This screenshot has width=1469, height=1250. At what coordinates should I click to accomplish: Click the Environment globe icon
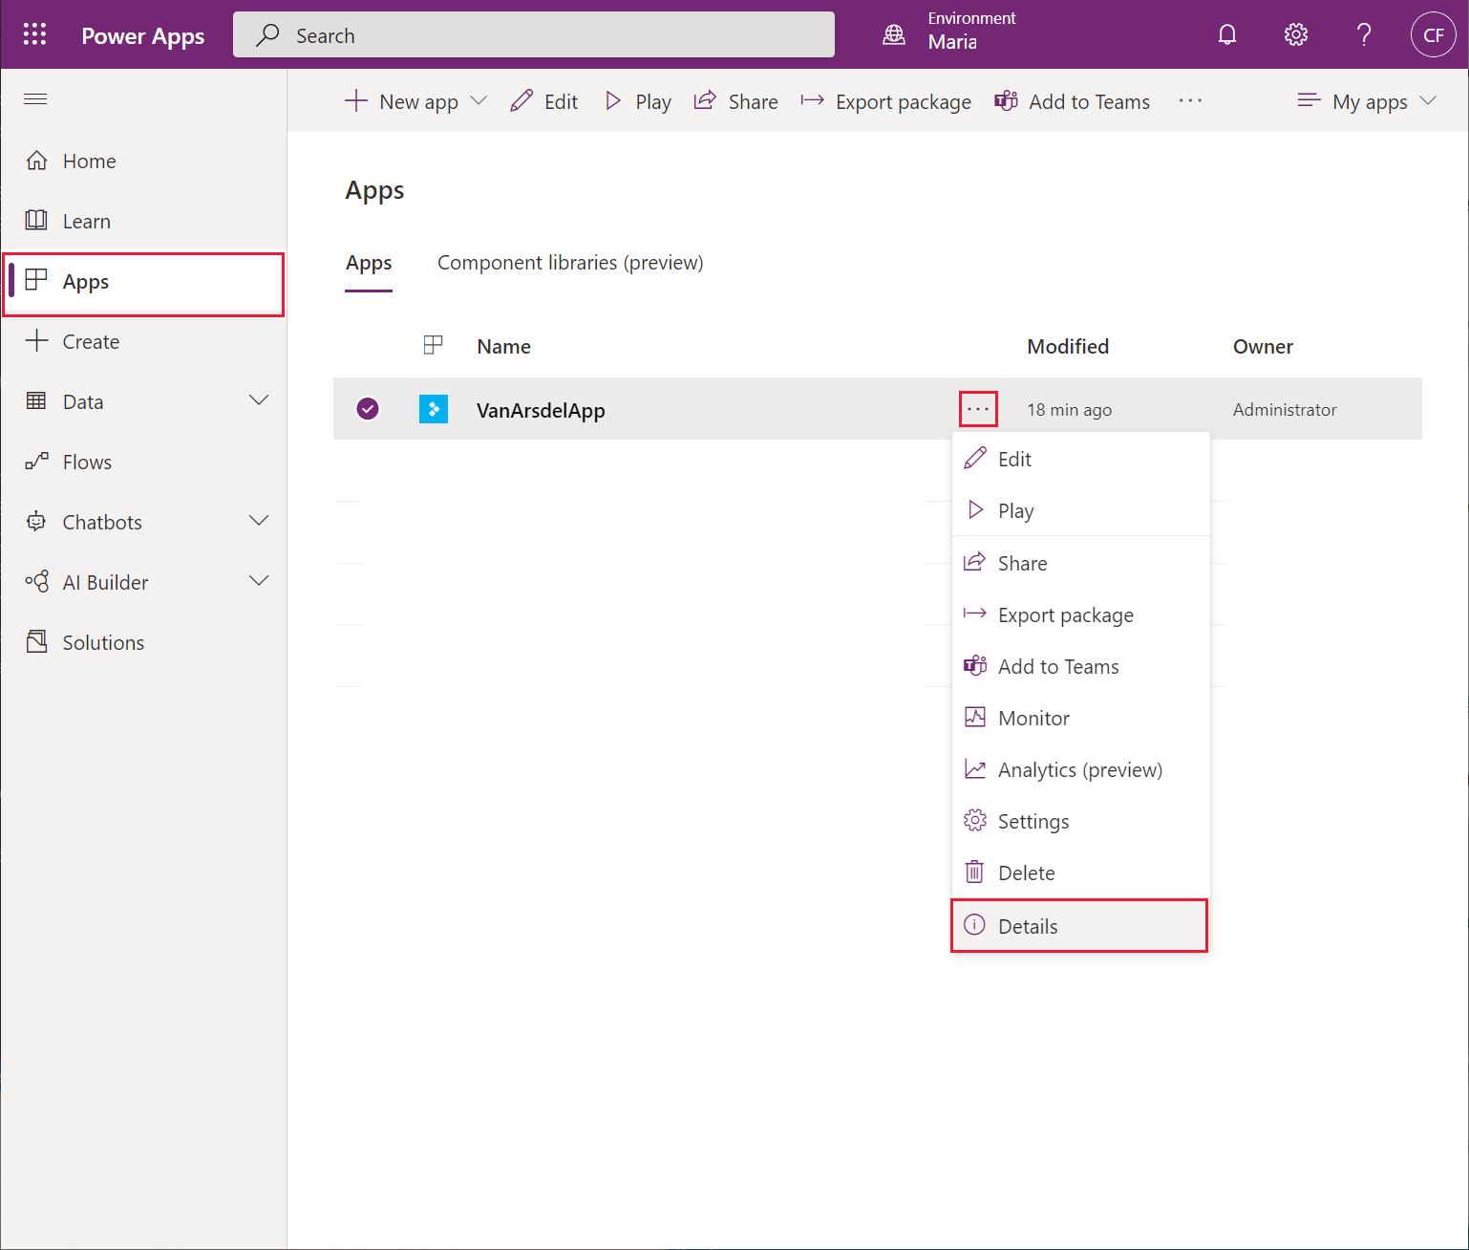[894, 34]
